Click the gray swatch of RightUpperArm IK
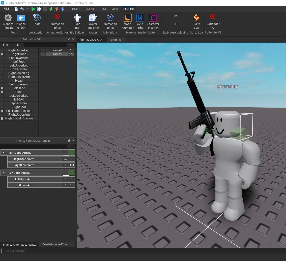This screenshot has width=286, height=261. coord(66,153)
